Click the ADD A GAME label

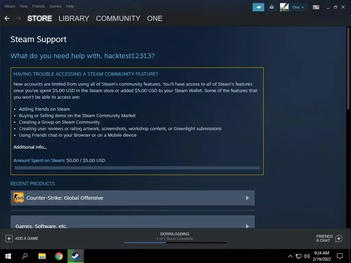click(x=27, y=238)
